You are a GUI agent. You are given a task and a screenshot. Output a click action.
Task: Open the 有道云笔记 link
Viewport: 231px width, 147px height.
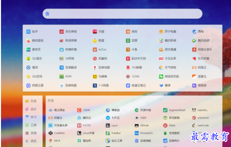136,85
